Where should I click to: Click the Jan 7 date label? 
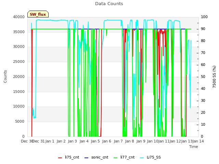point(118,141)
